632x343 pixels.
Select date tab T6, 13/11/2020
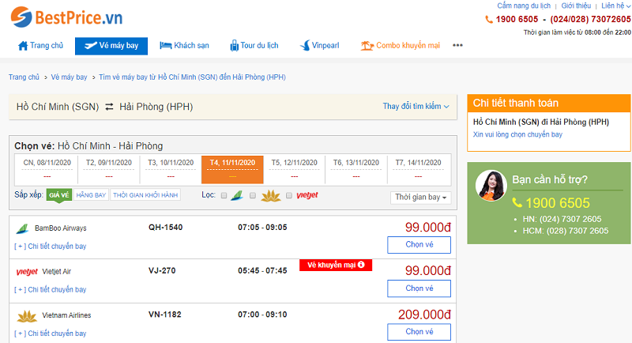click(356, 169)
